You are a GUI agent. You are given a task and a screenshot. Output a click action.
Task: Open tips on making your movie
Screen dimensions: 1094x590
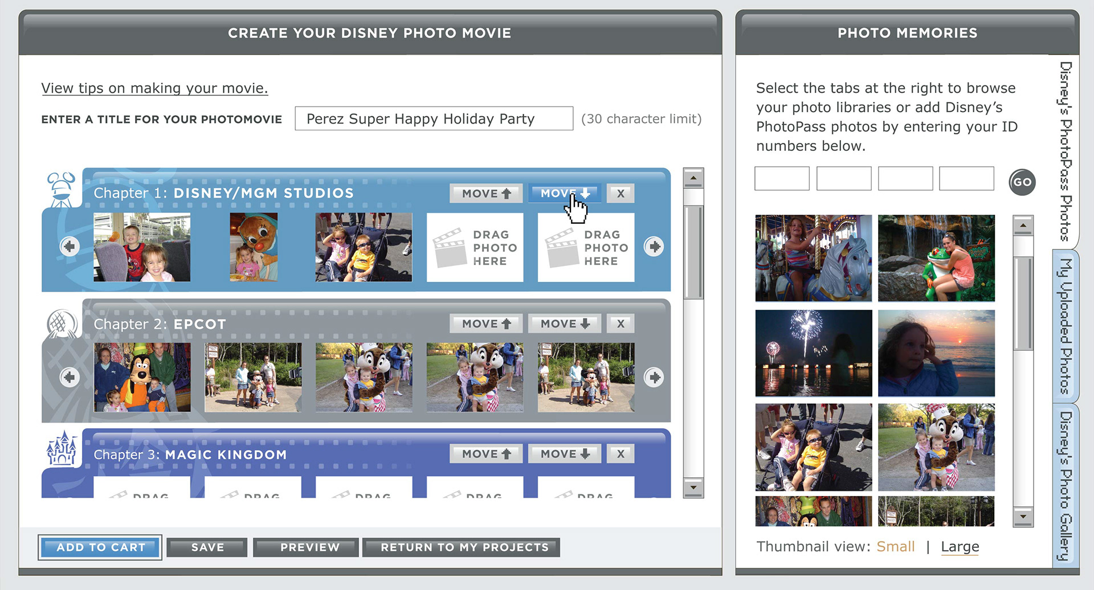point(154,88)
